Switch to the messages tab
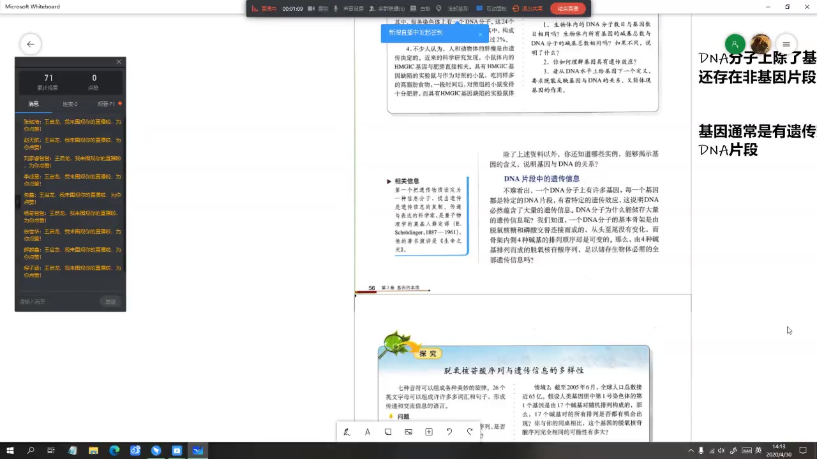817x459 pixels. 33,104
